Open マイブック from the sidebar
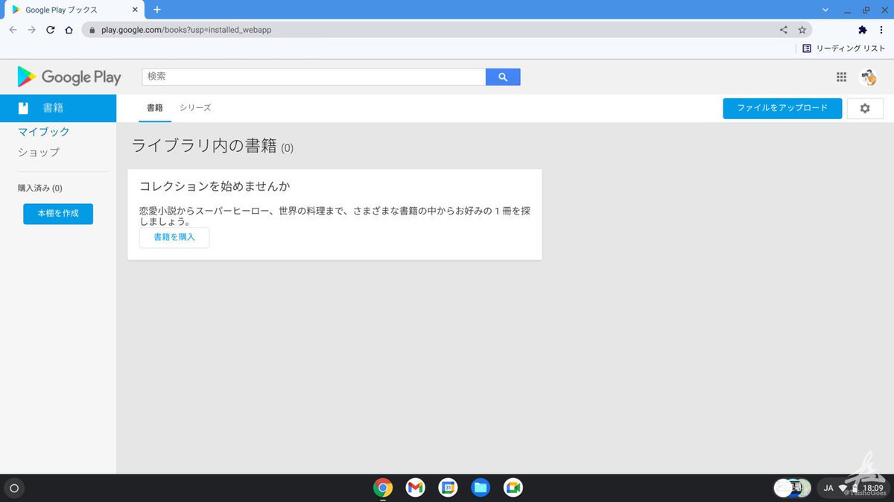This screenshot has width=894, height=502. click(x=43, y=131)
